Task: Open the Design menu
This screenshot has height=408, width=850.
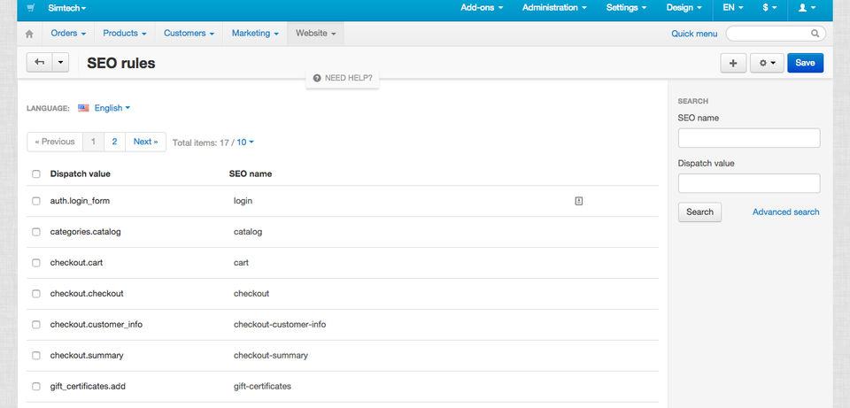Action: (x=684, y=8)
